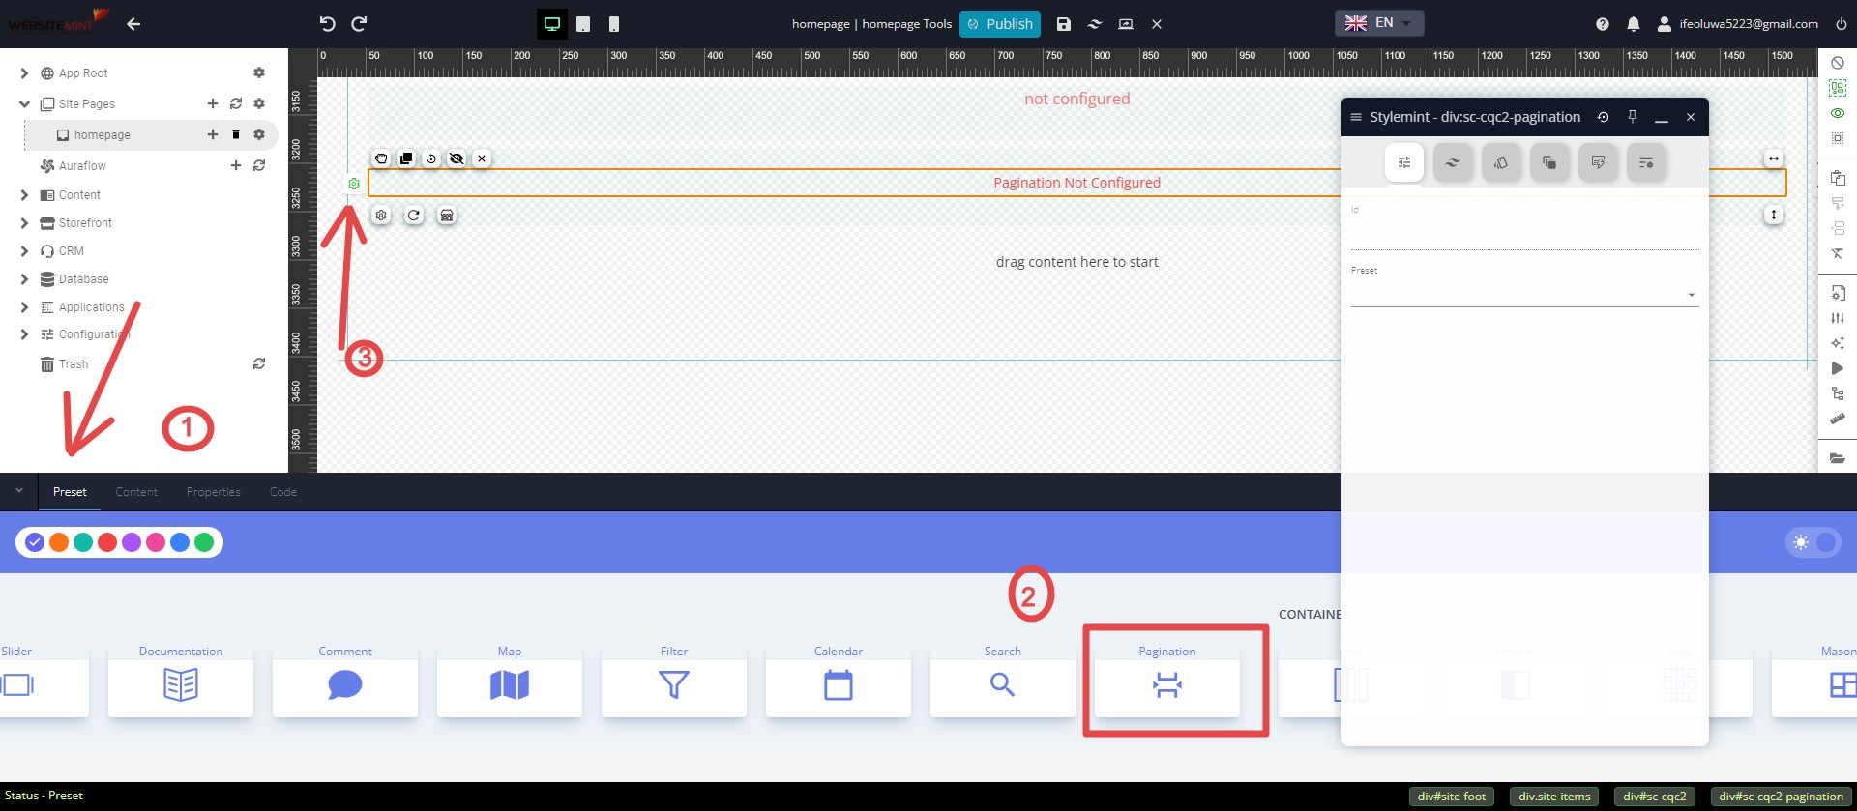Open the EN language dropdown
The height and width of the screenshot is (811, 1857).
click(1379, 23)
